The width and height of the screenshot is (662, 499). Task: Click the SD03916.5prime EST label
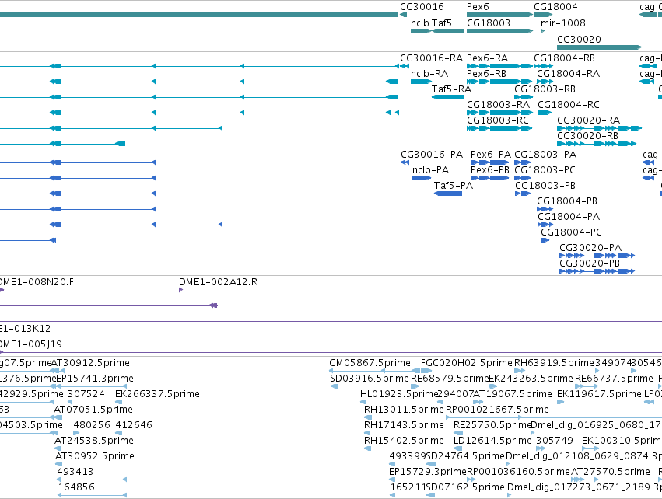(370, 379)
